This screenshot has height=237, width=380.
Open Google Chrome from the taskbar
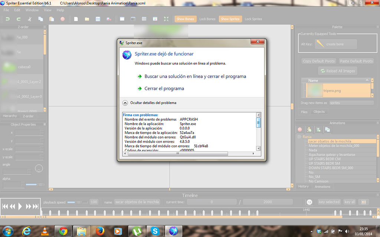coord(63,231)
